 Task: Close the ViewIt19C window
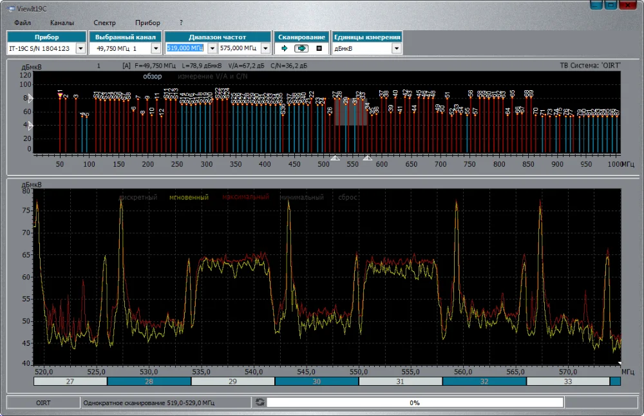coord(628,5)
